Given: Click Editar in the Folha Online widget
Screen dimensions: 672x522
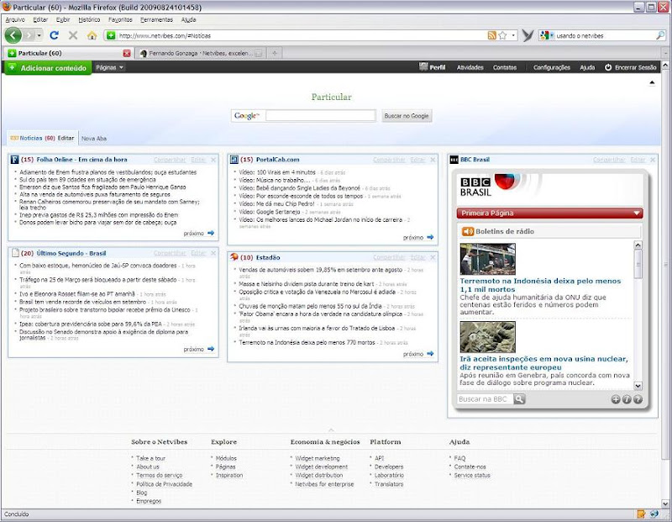Looking at the screenshot, I should pos(198,160).
